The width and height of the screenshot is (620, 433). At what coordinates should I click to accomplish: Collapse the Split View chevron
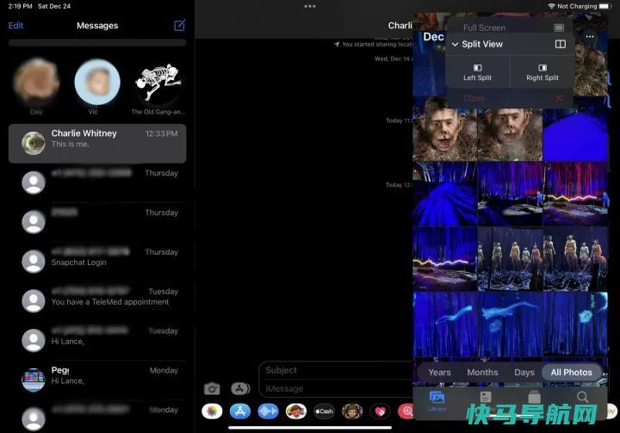pos(456,44)
